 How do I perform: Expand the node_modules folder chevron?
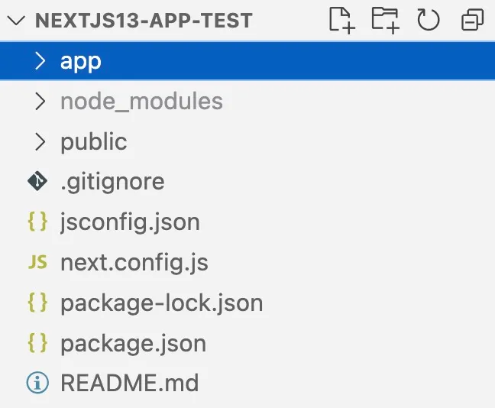click(x=40, y=101)
